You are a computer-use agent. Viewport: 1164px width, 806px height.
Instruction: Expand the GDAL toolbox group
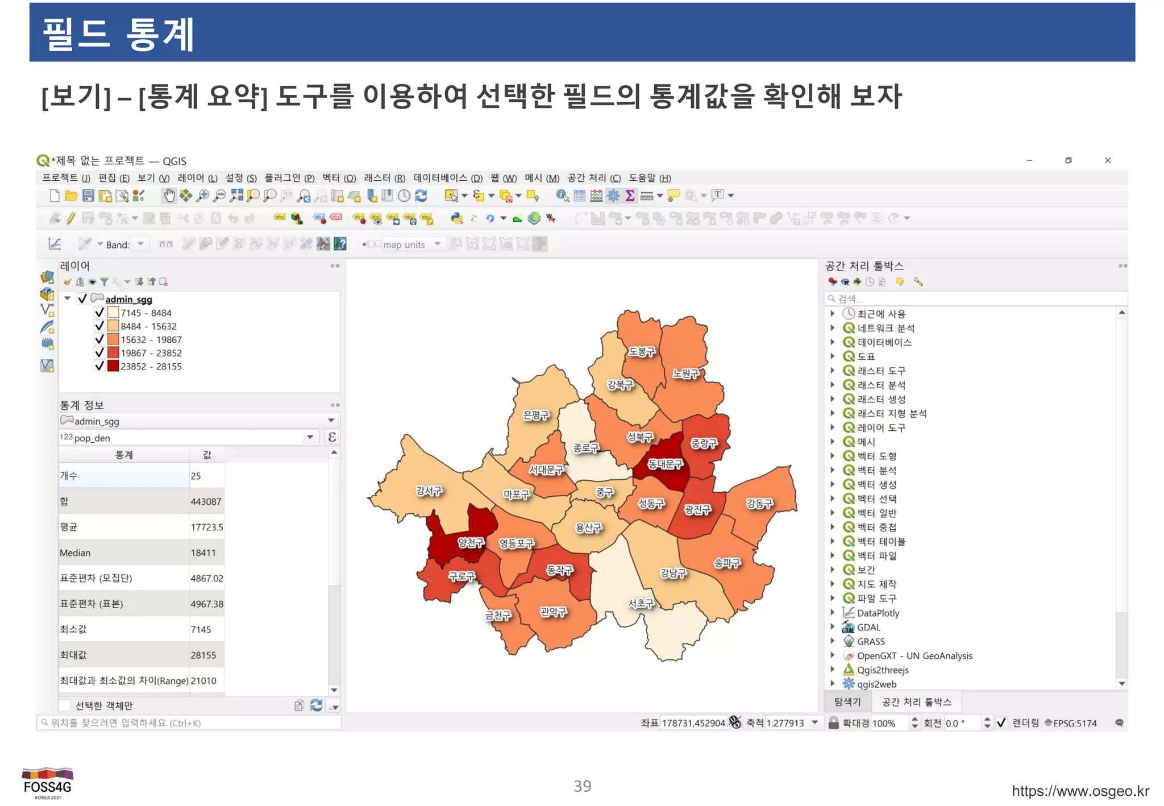coord(833,627)
